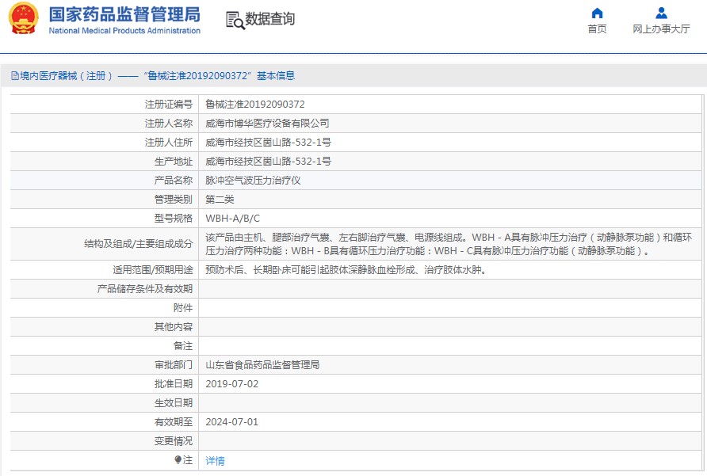Click National Medical Products Administration text
The width and height of the screenshot is (707, 476).
pyautogui.click(x=124, y=31)
